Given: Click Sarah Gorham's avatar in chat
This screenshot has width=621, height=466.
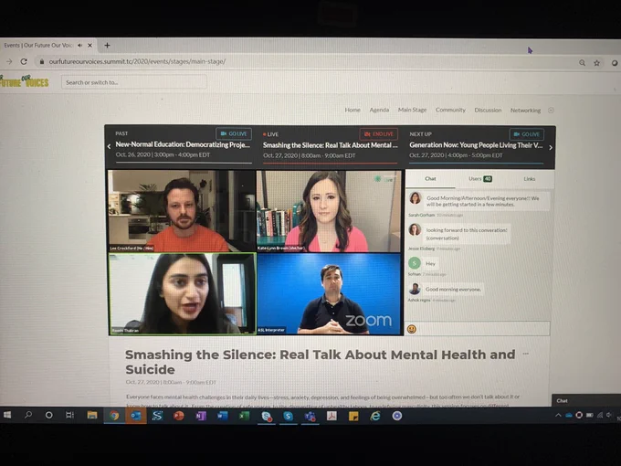Looking at the screenshot, I should point(415,197).
